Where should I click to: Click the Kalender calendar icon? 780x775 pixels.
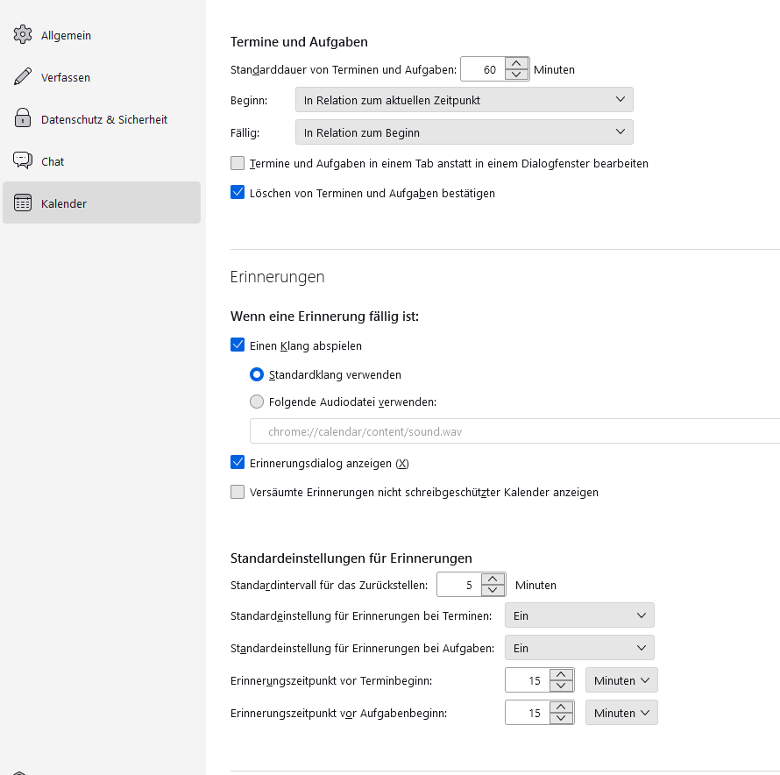[23, 203]
